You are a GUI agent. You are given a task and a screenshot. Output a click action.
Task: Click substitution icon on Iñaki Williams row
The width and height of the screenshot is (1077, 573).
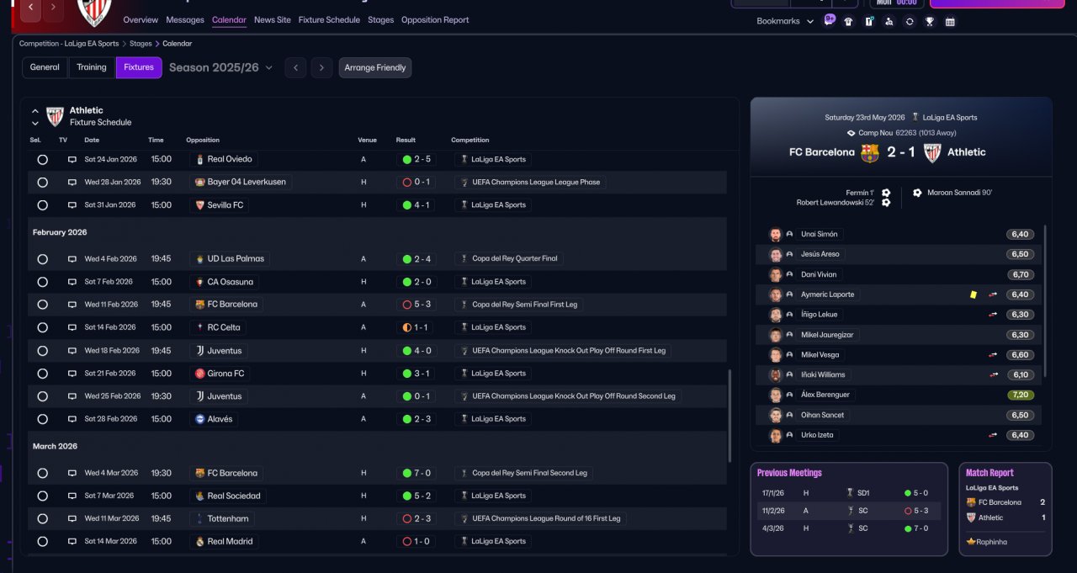[994, 374]
